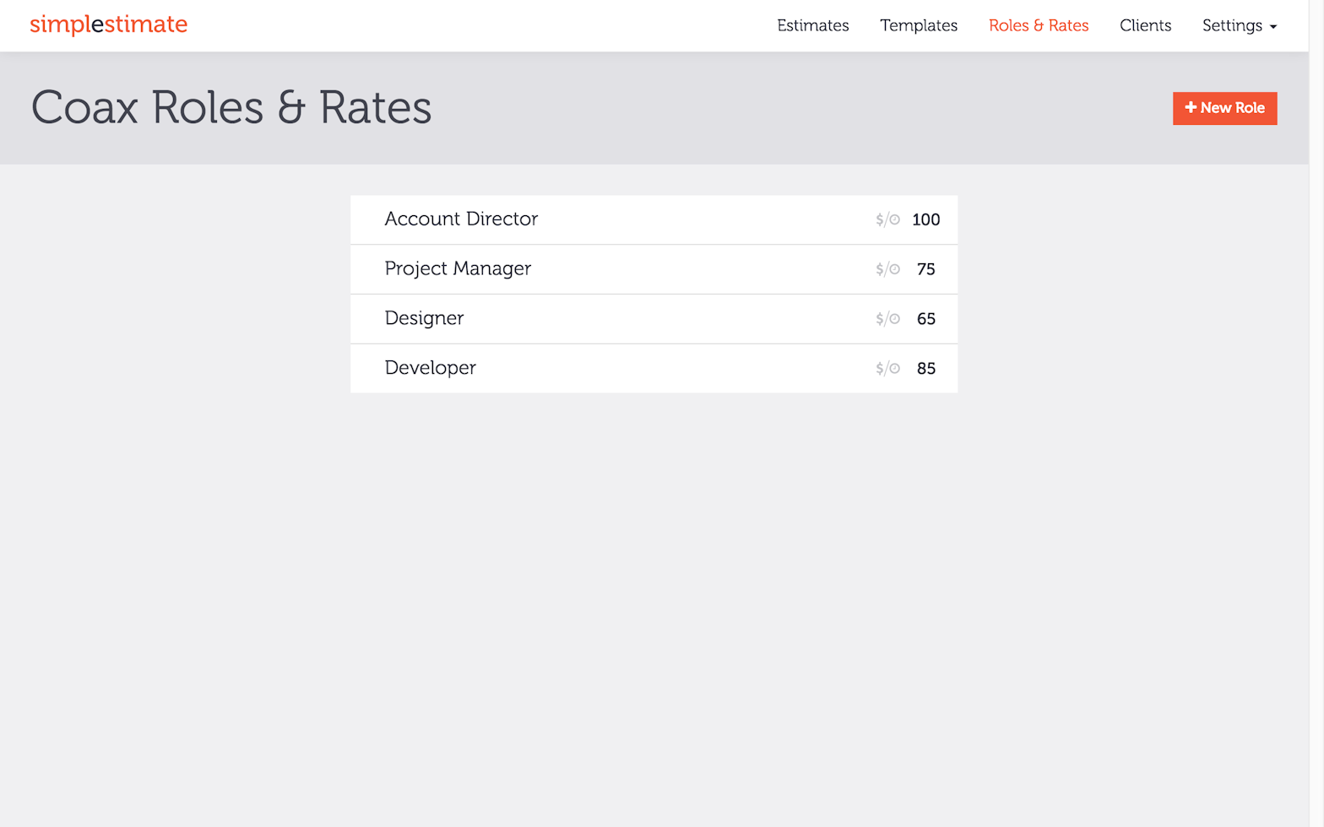Click the dollar-per-hour icon beside Designer

[x=887, y=319]
